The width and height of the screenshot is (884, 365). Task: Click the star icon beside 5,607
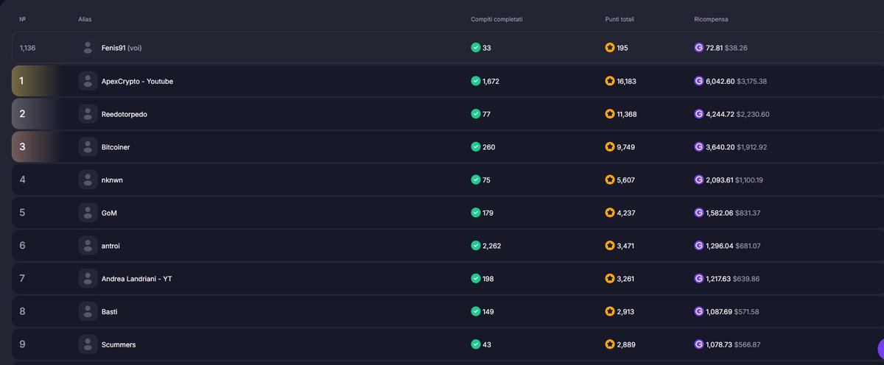pyautogui.click(x=609, y=180)
